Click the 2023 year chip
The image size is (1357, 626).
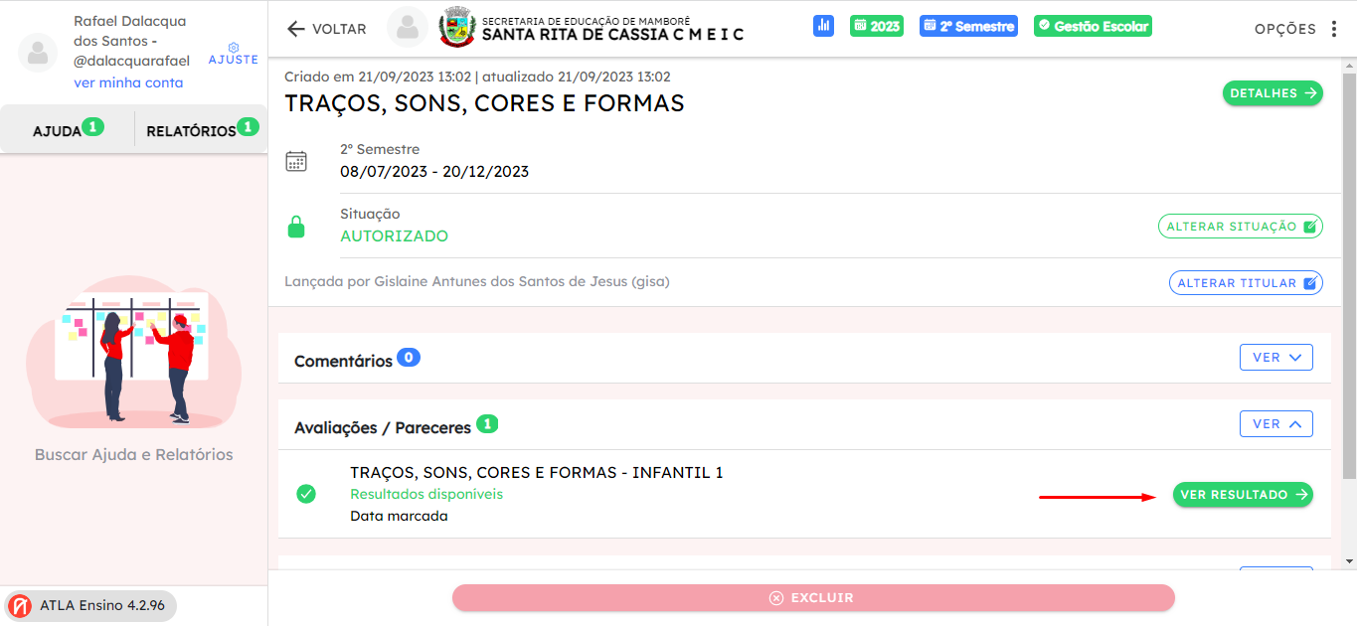877,27
